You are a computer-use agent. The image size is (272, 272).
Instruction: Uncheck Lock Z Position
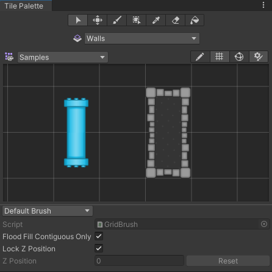pyautogui.click(x=99, y=248)
